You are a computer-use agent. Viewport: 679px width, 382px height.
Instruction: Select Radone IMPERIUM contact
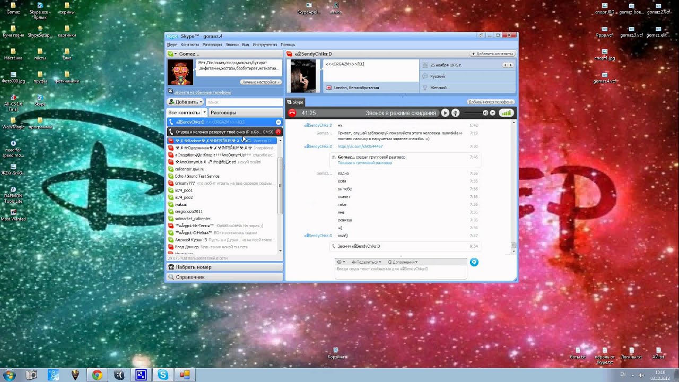point(222,141)
